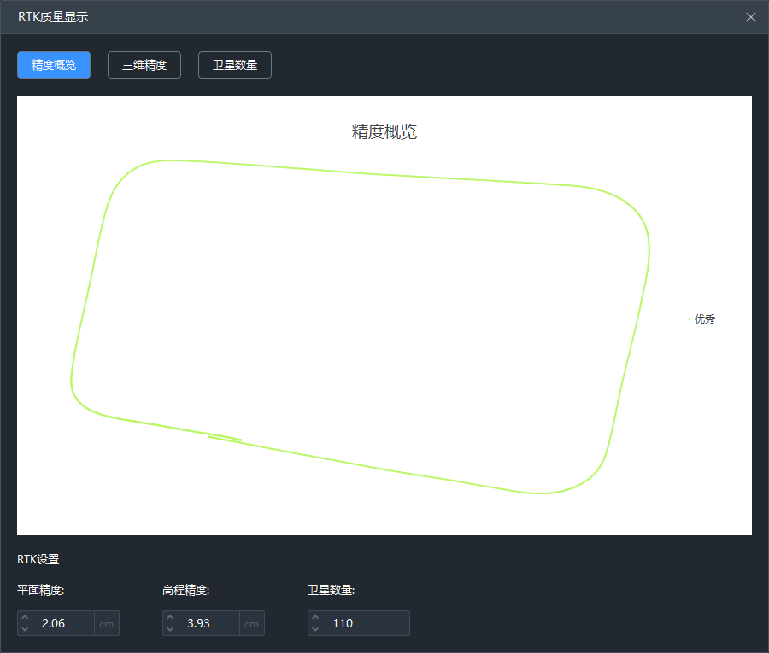Lower 卫星数量 value using down arrow
Screen dimensions: 769x653
coord(315,629)
